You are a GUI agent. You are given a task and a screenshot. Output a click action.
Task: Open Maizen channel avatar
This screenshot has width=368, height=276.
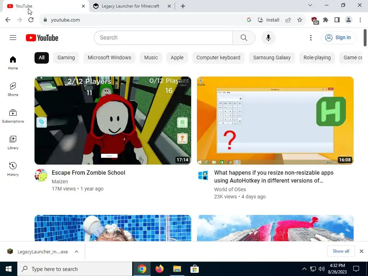[41, 175]
